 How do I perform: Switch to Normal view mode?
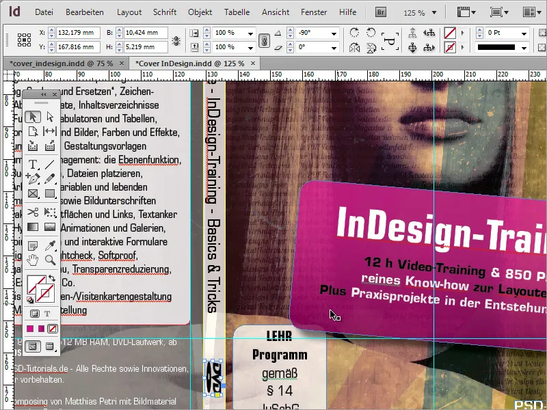(33, 346)
